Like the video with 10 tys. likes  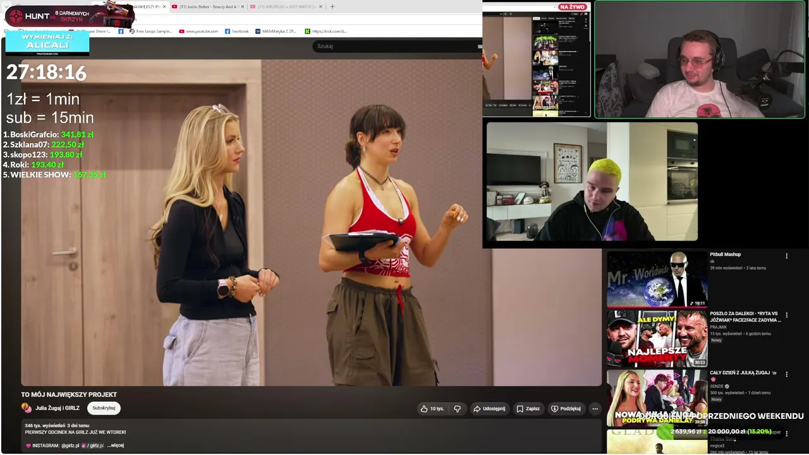coord(432,409)
